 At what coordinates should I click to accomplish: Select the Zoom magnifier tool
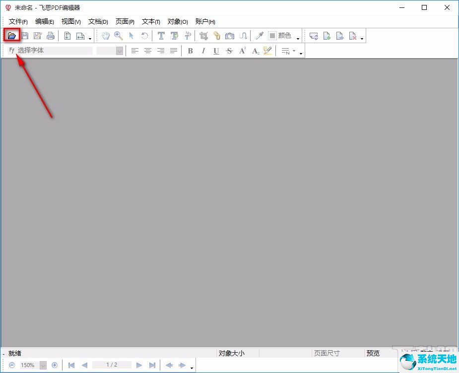tap(119, 36)
